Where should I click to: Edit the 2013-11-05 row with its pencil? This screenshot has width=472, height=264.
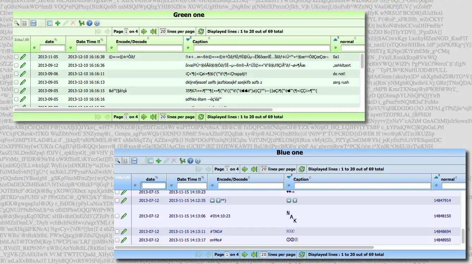pyautogui.click(x=23, y=56)
